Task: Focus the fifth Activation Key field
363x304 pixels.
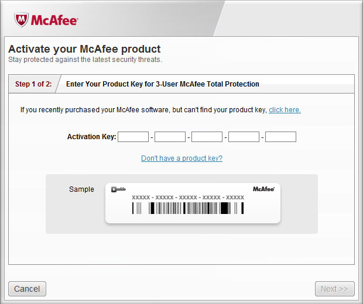Action: 280,137
